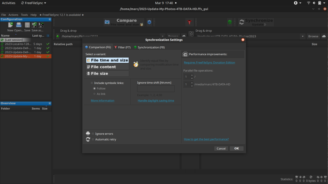The height and width of the screenshot is (184, 328).
Task: Open the Actions menu
Action: [13, 15]
